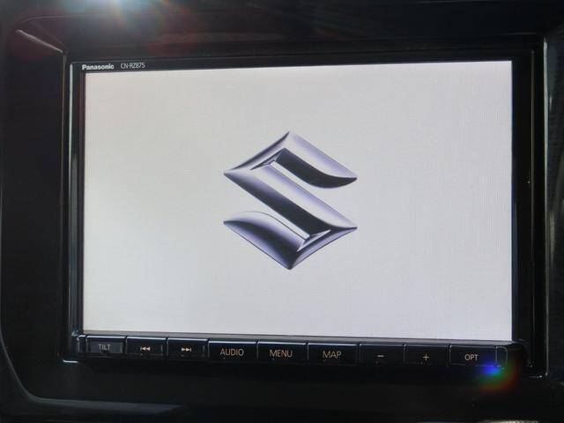Show the MAP navigation view

(332, 354)
